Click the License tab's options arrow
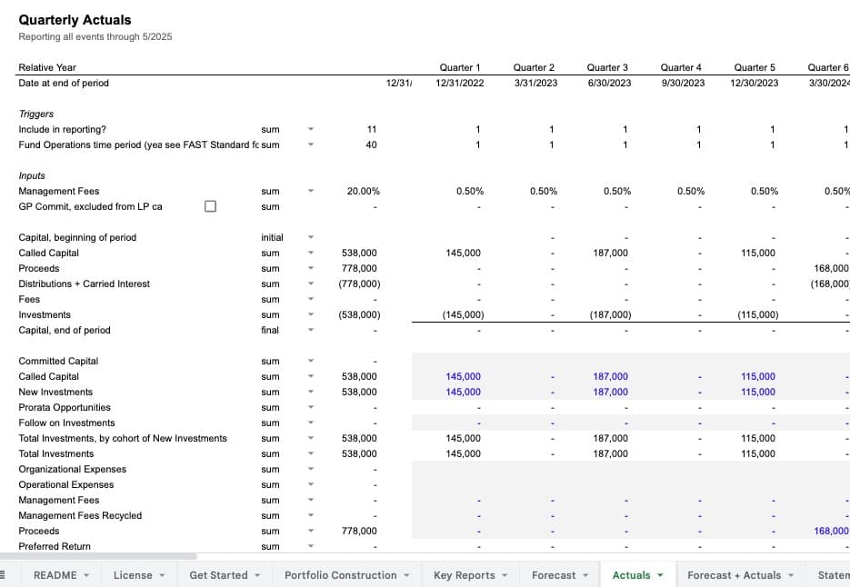 (162, 575)
